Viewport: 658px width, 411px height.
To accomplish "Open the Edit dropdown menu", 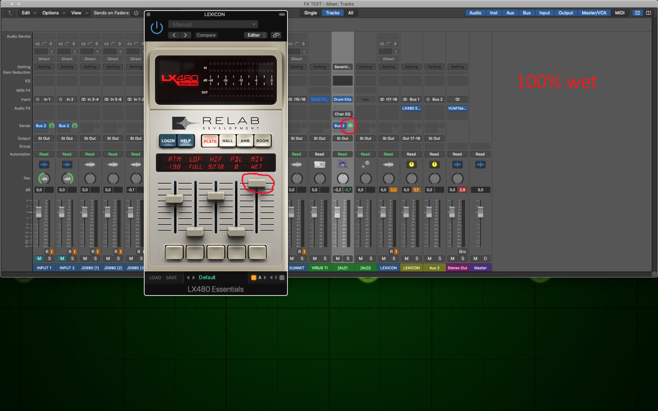I will click(29, 13).
